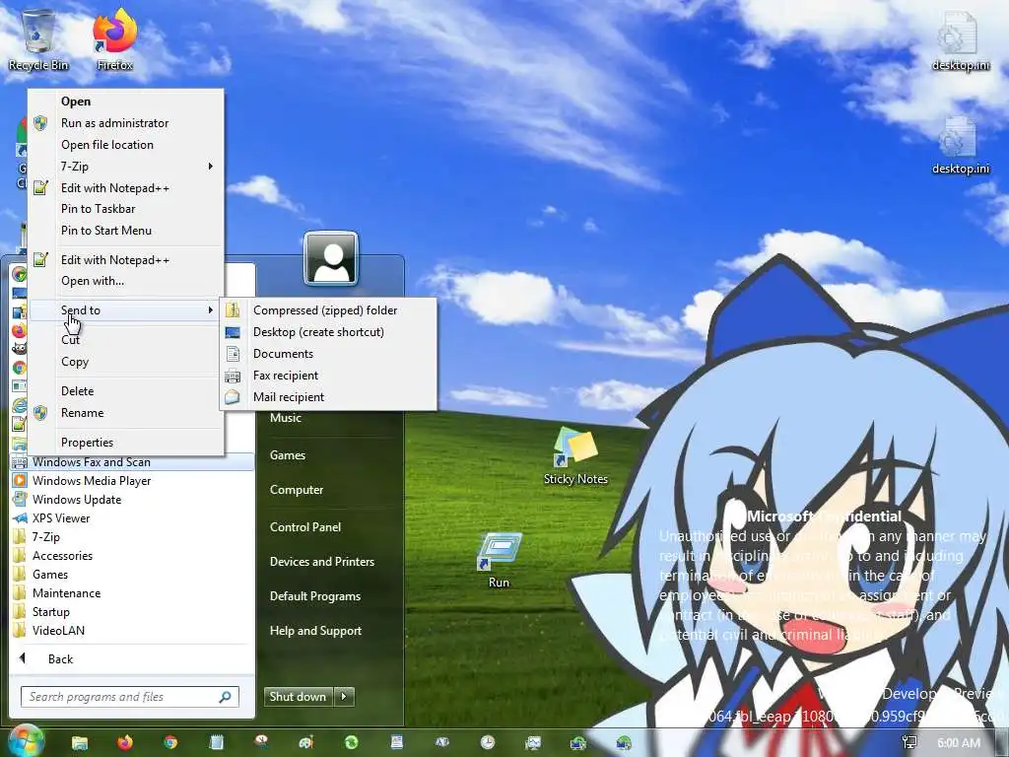Open the Recycle Bin desktop icon
The width and height of the screenshot is (1009, 757).
click(x=38, y=38)
